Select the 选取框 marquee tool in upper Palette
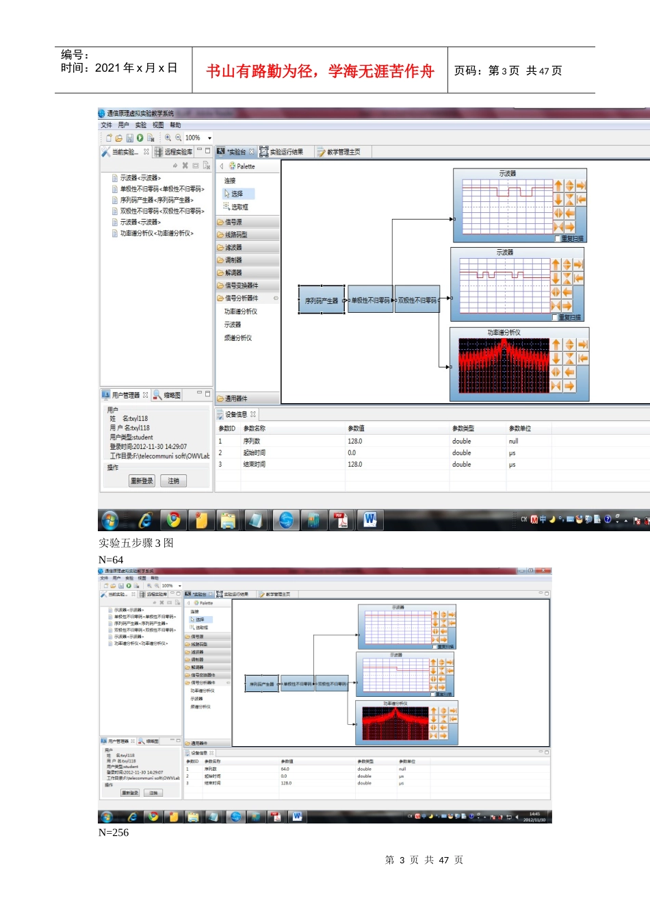The image size is (650, 920). (x=236, y=207)
